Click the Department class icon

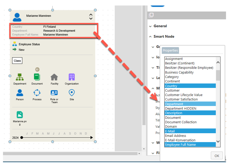point(20,77)
